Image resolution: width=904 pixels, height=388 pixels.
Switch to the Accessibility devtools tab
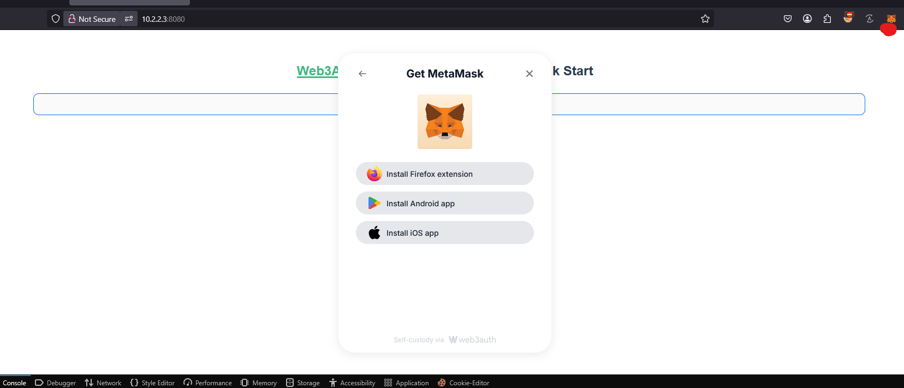[352, 383]
